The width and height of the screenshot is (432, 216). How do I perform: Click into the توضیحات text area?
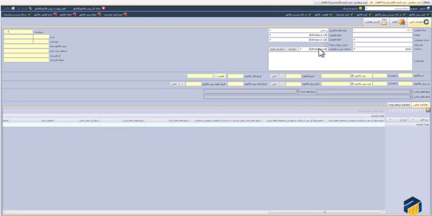click(x=340, y=62)
